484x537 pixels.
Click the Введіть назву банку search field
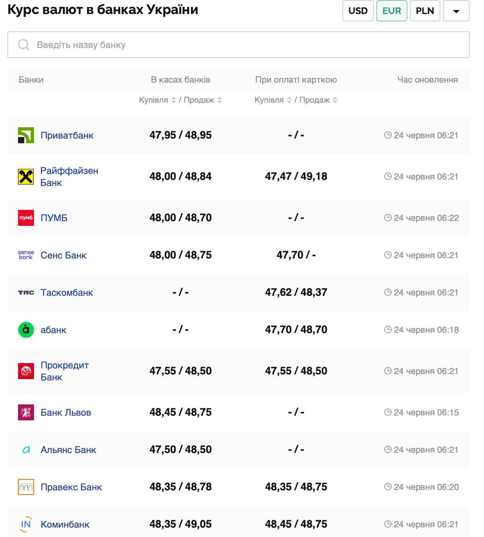pos(238,45)
